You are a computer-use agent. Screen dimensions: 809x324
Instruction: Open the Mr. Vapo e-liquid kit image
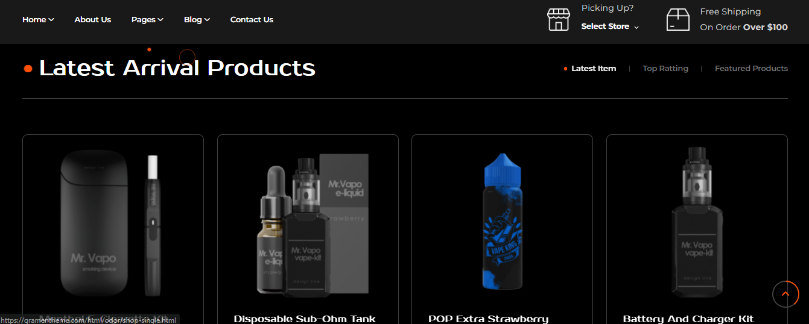coord(308,223)
